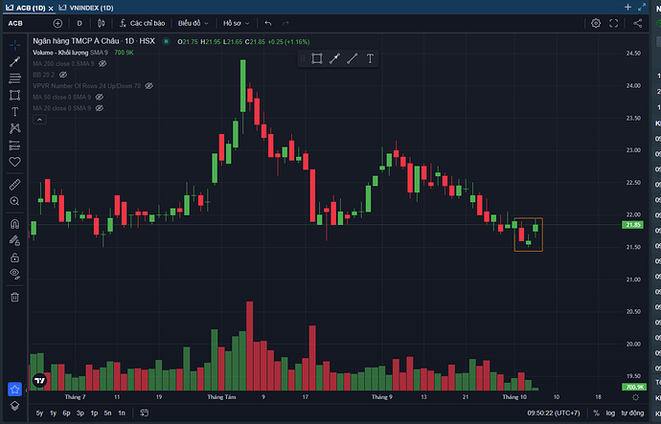Toggle percent scale mode
The image size is (661, 424).
click(596, 413)
